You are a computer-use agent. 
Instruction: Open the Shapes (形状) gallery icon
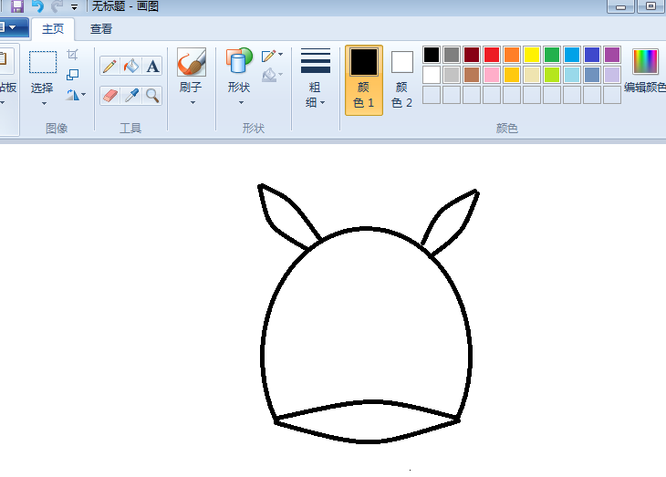click(x=239, y=61)
